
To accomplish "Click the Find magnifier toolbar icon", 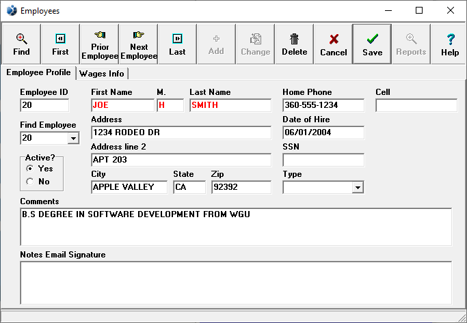I will [21, 44].
